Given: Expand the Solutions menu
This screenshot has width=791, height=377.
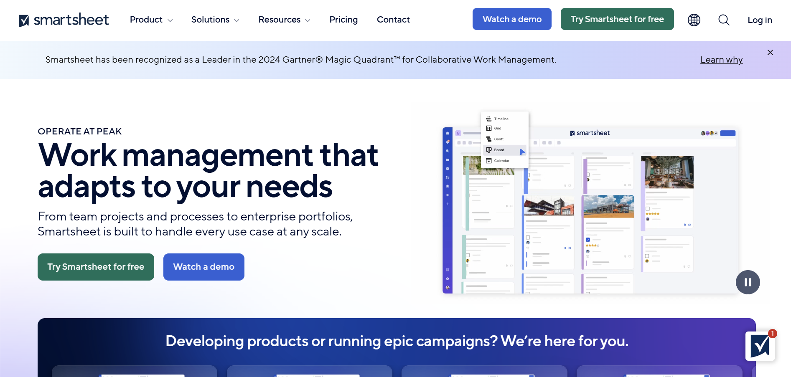Looking at the screenshot, I should [215, 20].
